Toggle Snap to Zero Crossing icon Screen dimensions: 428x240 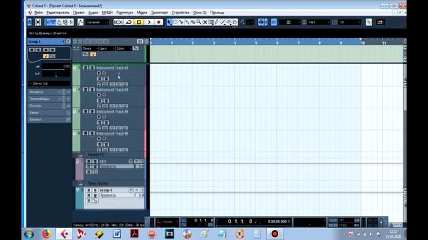pyautogui.click(x=368, y=22)
